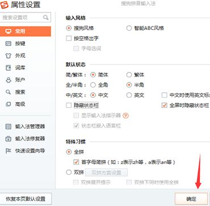
Task: Click the shirt icon beside 外观
Action: coord(8,56)
